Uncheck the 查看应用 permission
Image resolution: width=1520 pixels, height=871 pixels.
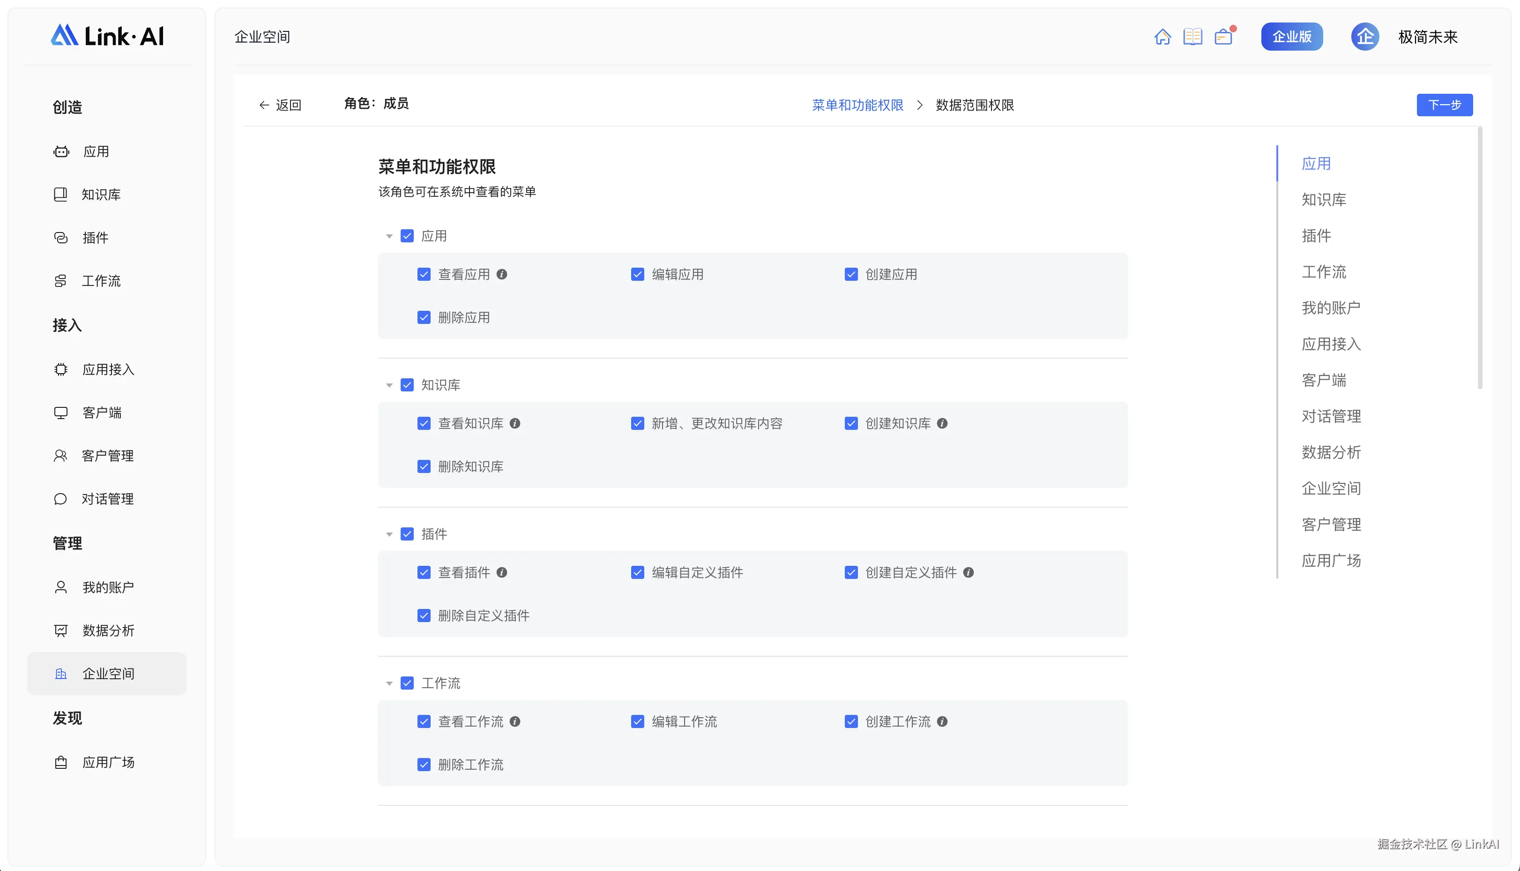tap(424, 274)
